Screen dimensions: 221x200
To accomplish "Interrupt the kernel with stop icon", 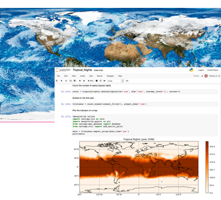I will pyautogui.click(x=97, y=81).
